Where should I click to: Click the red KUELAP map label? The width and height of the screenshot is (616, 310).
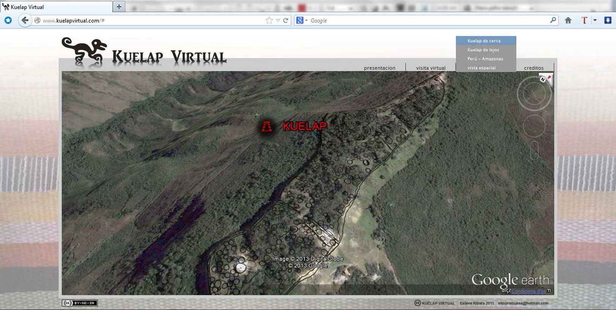click(x=305, y=126)
